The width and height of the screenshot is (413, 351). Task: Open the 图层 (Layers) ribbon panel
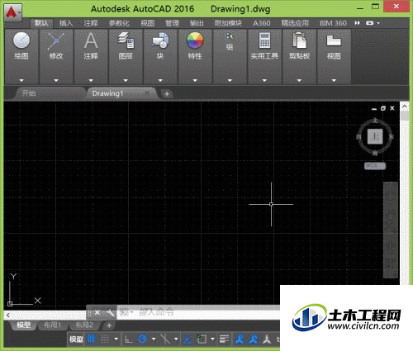(126, 56)
